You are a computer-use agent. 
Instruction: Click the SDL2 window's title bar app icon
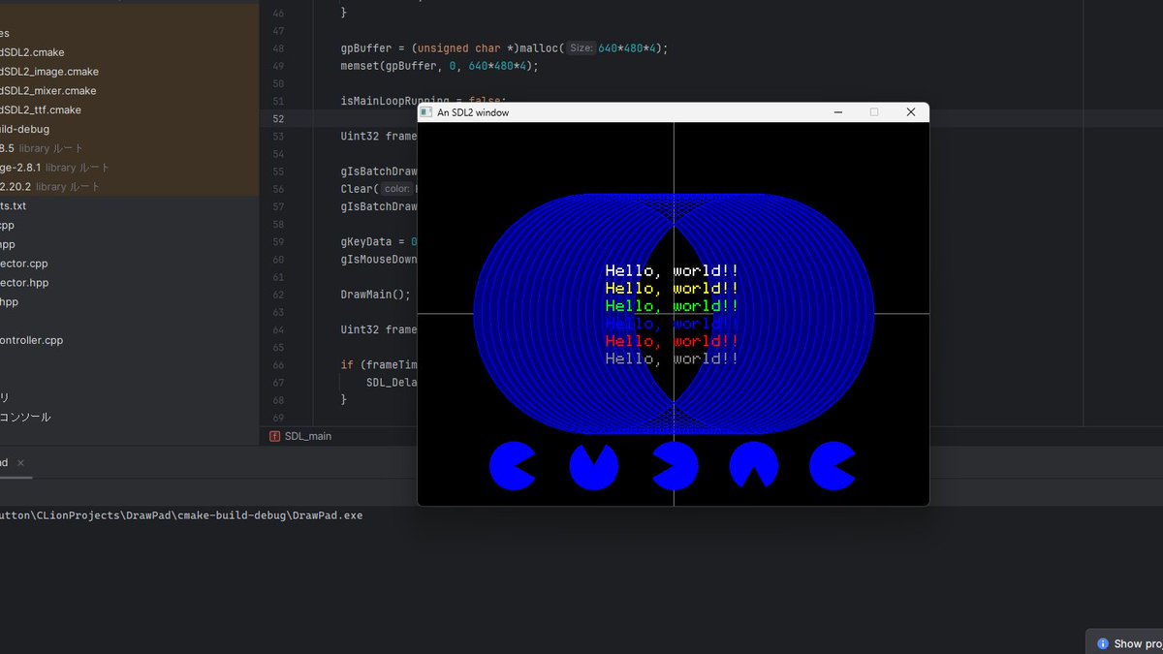click(425, 112)
